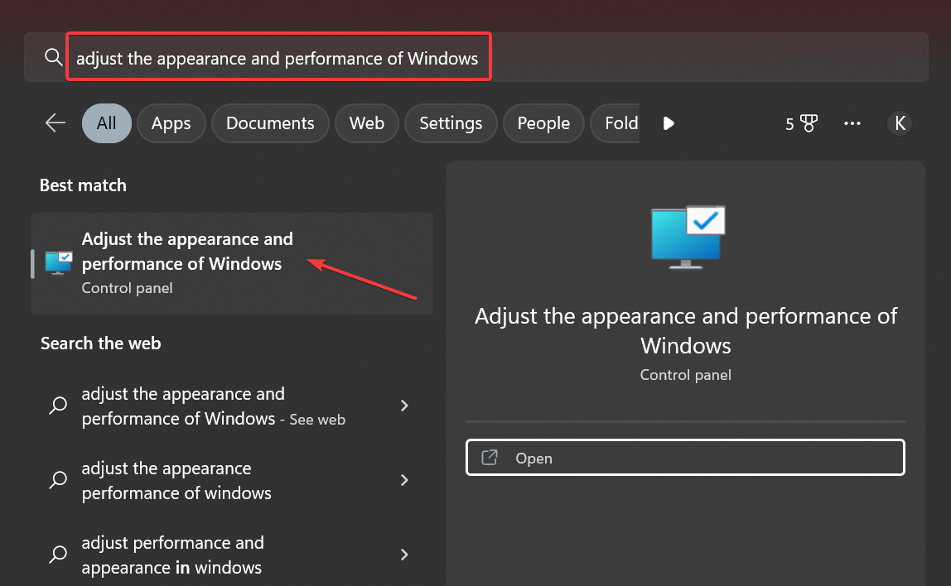
Task: Expand the 'See web' suggestion chevron
Action: point(404,406)
